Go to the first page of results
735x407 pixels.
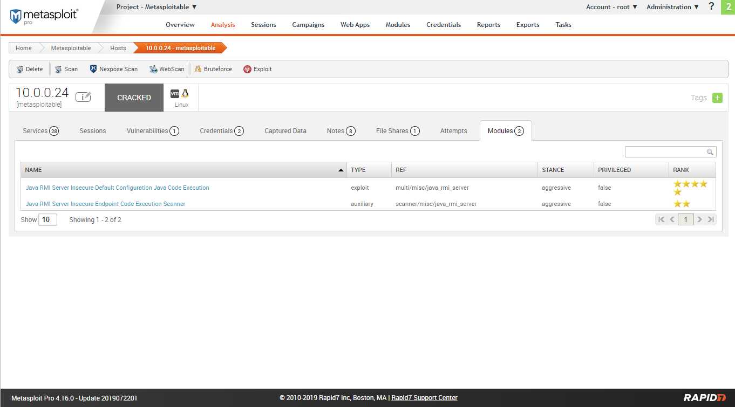(x=661, y=219)
